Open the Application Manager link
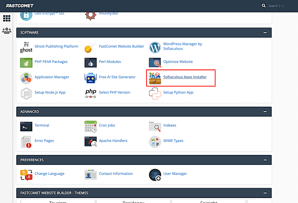This screenshot has width=298, height=203. click(52, 77)
